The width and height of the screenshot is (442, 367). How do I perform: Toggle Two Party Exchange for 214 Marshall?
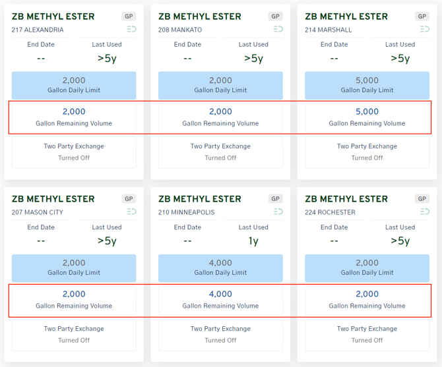pos(367,152)
